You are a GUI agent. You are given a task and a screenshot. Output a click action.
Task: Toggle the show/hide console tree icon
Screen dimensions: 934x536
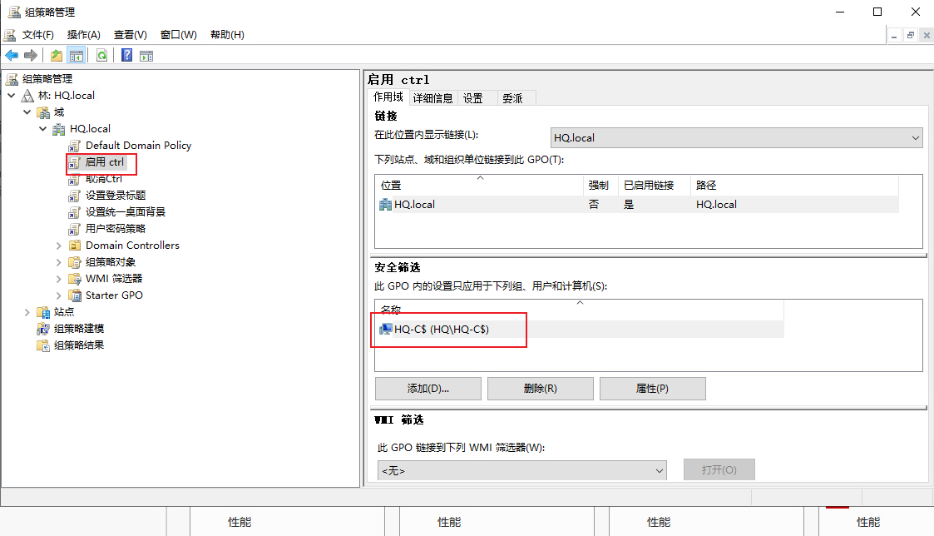[x=77, y=56]
